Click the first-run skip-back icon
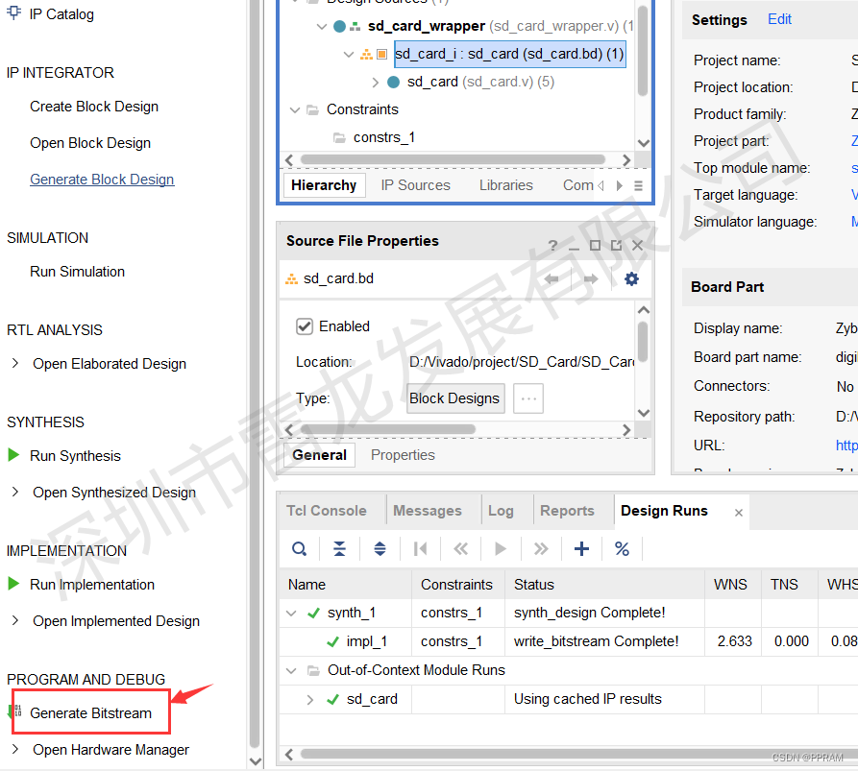Screen dimensions: 858x771 (420, 548)
